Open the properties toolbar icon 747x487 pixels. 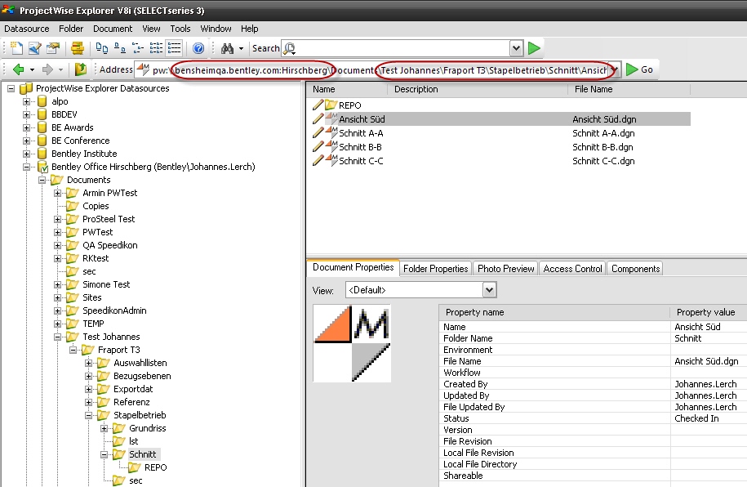53,48
